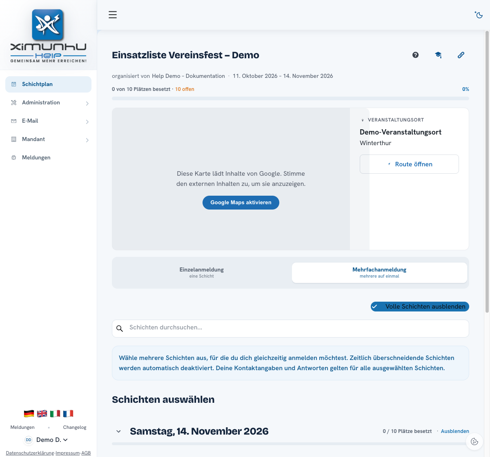
Task: Switch to Einzelanmeldung tab
Action: 202,273
